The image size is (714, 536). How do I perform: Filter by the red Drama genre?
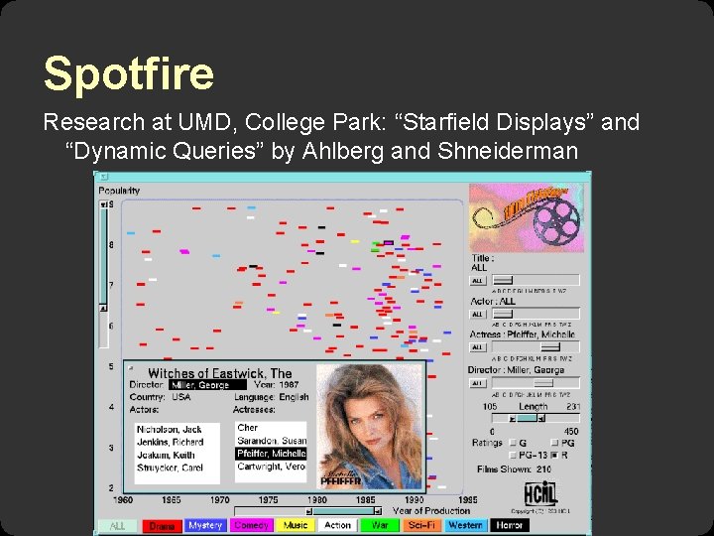[162, 525]
